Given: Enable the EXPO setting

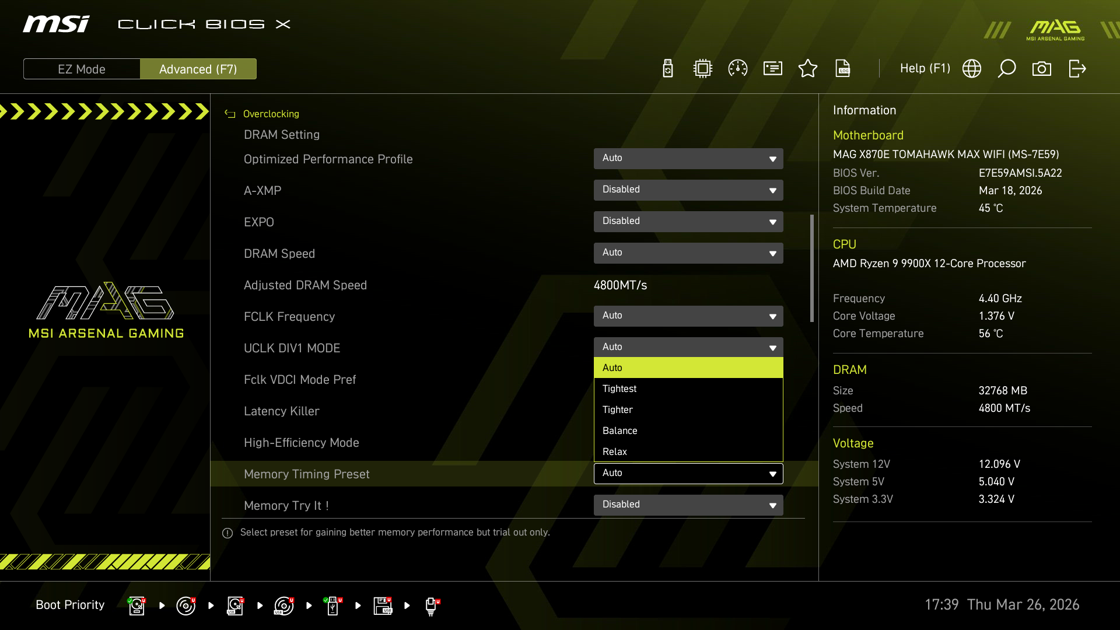Looking at the screenshot, I should point(688,221).
